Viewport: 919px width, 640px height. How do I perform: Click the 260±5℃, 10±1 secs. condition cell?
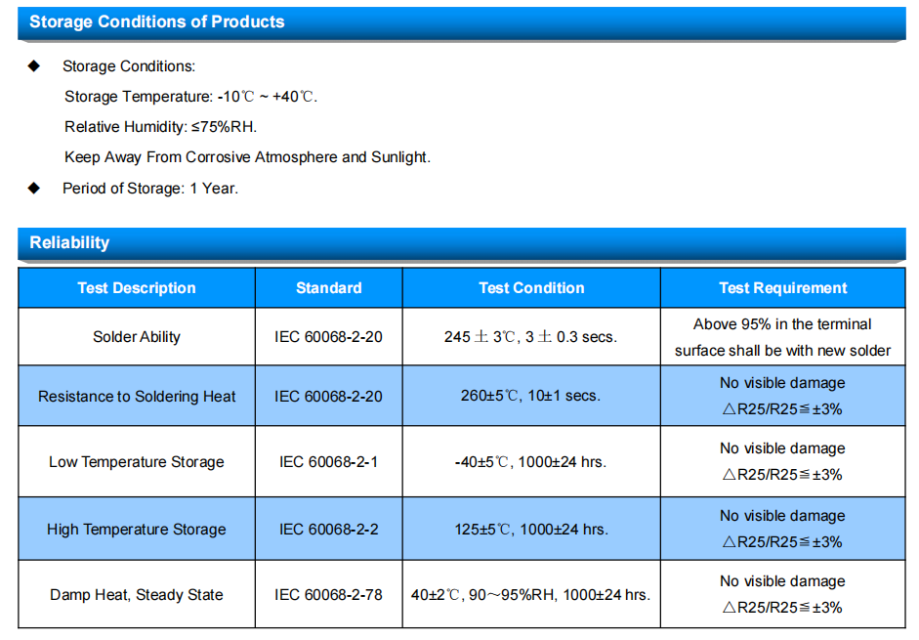pyautogui.click(x=531, y=396)
